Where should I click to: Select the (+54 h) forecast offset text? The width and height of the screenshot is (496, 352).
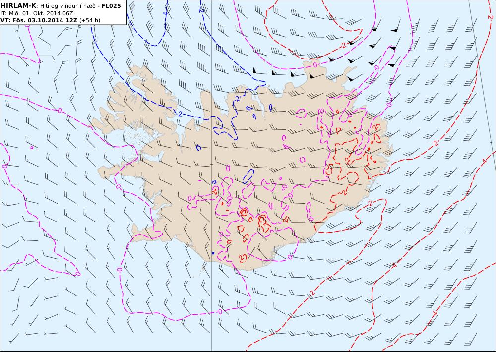tap(89, 20)
